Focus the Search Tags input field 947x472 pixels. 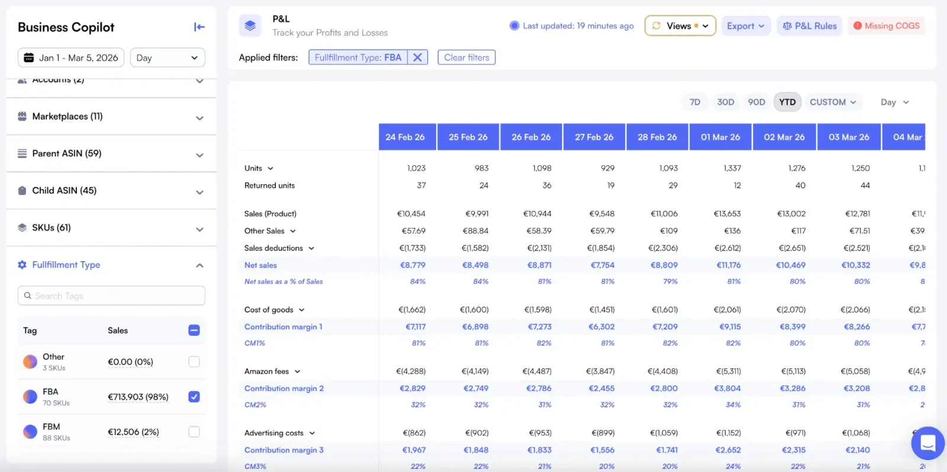pyautogui.click(x=111, y=296)
